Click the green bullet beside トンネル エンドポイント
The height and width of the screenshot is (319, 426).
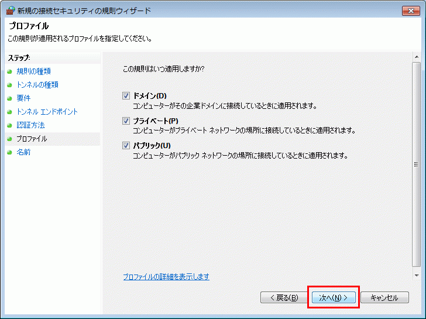point(9,112)
